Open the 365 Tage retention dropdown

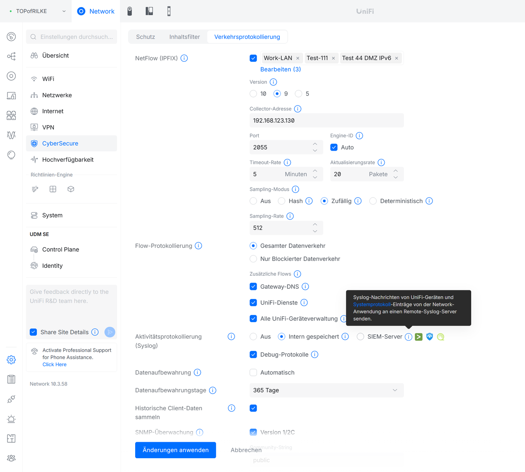[x=327, y=390]
